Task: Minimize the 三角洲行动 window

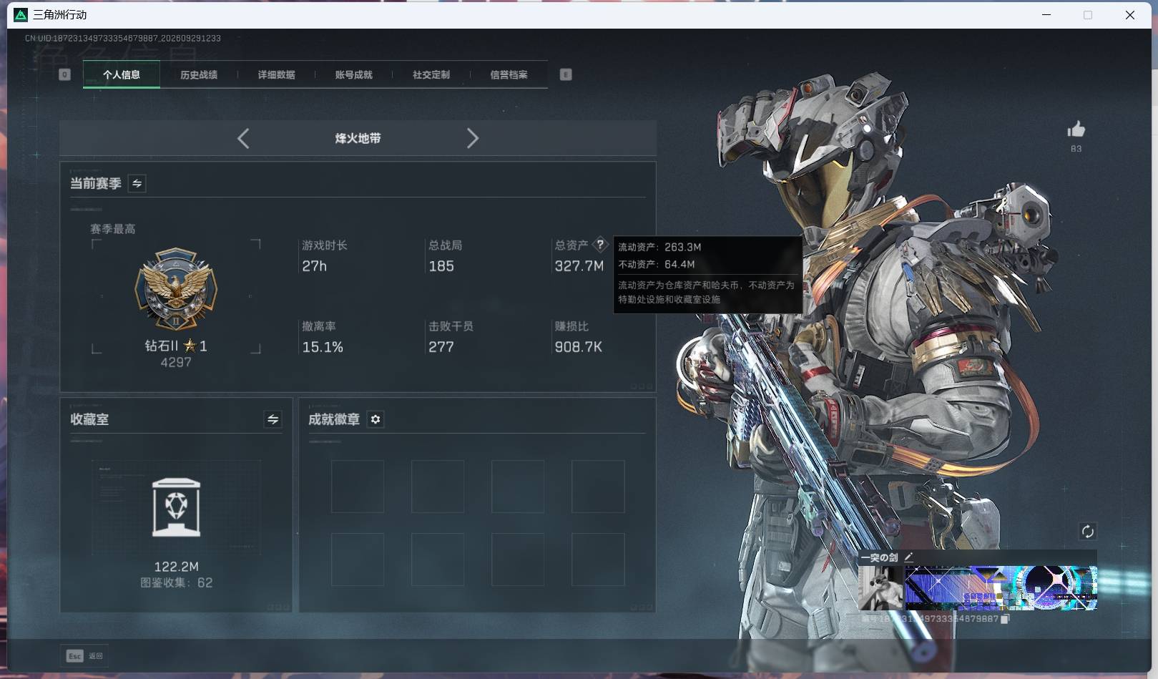Action: (1046, 14)
